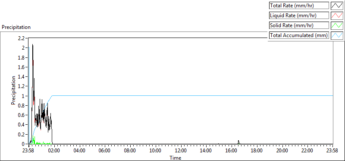Screen dimensions: 345x161
Task: Click the peak of the black rate spike
Action: click(x=33, y=45)
